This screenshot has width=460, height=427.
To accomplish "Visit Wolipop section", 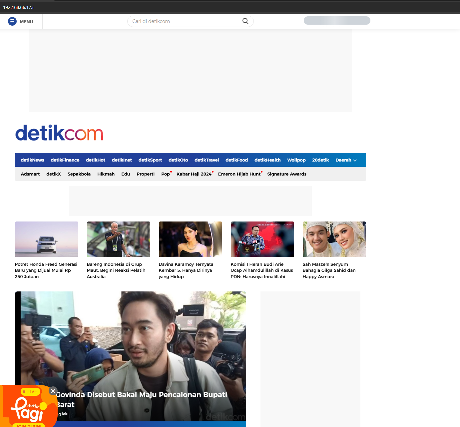I will coord(296,160).
